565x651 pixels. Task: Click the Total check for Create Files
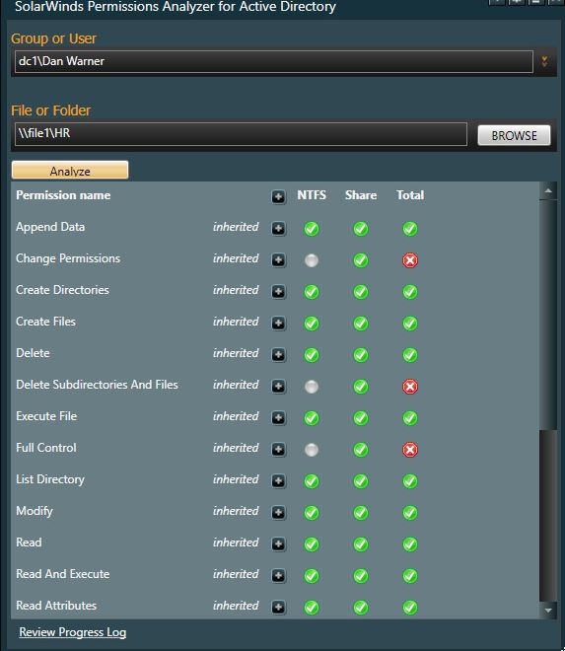pos(410,324)
